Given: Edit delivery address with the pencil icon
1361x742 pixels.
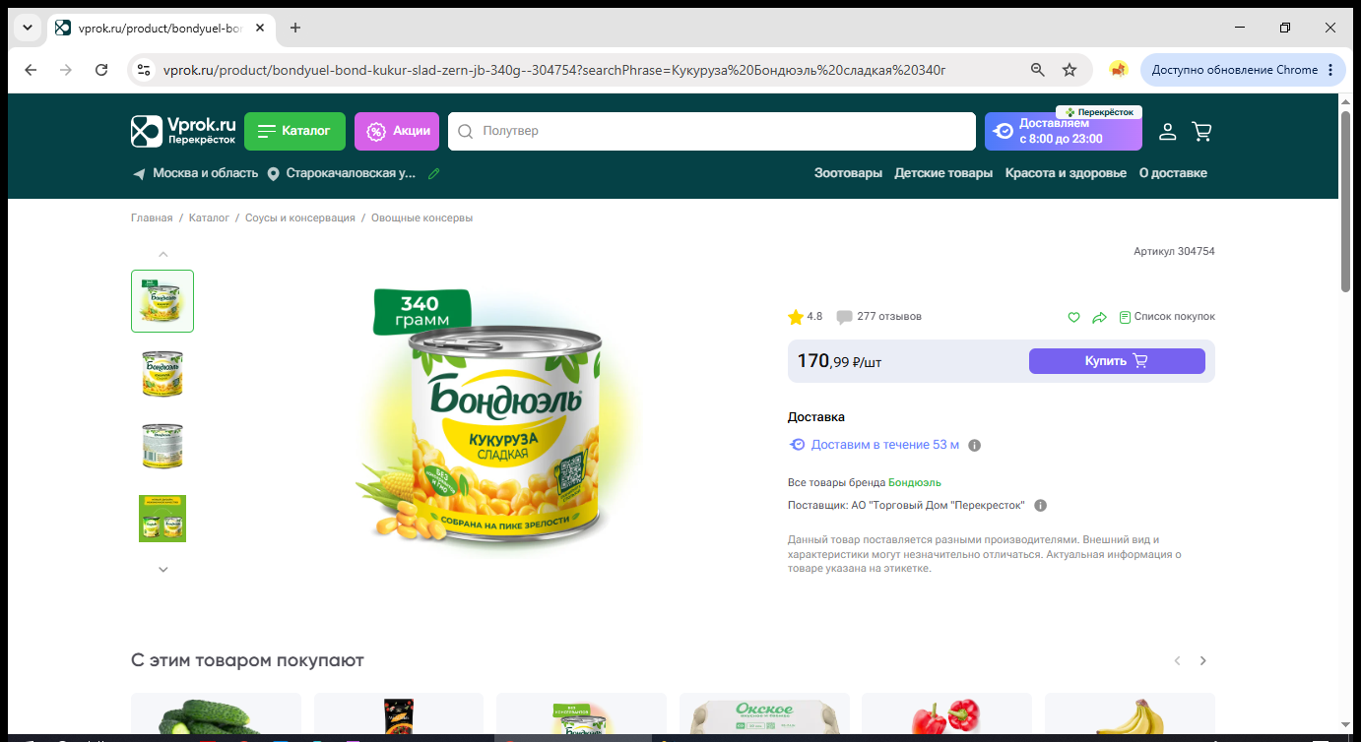Looking at the screenshot, I should 434,173.
